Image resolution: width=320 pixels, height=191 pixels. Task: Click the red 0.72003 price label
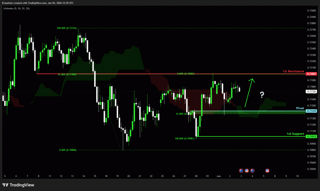click(x=312, y=74)
